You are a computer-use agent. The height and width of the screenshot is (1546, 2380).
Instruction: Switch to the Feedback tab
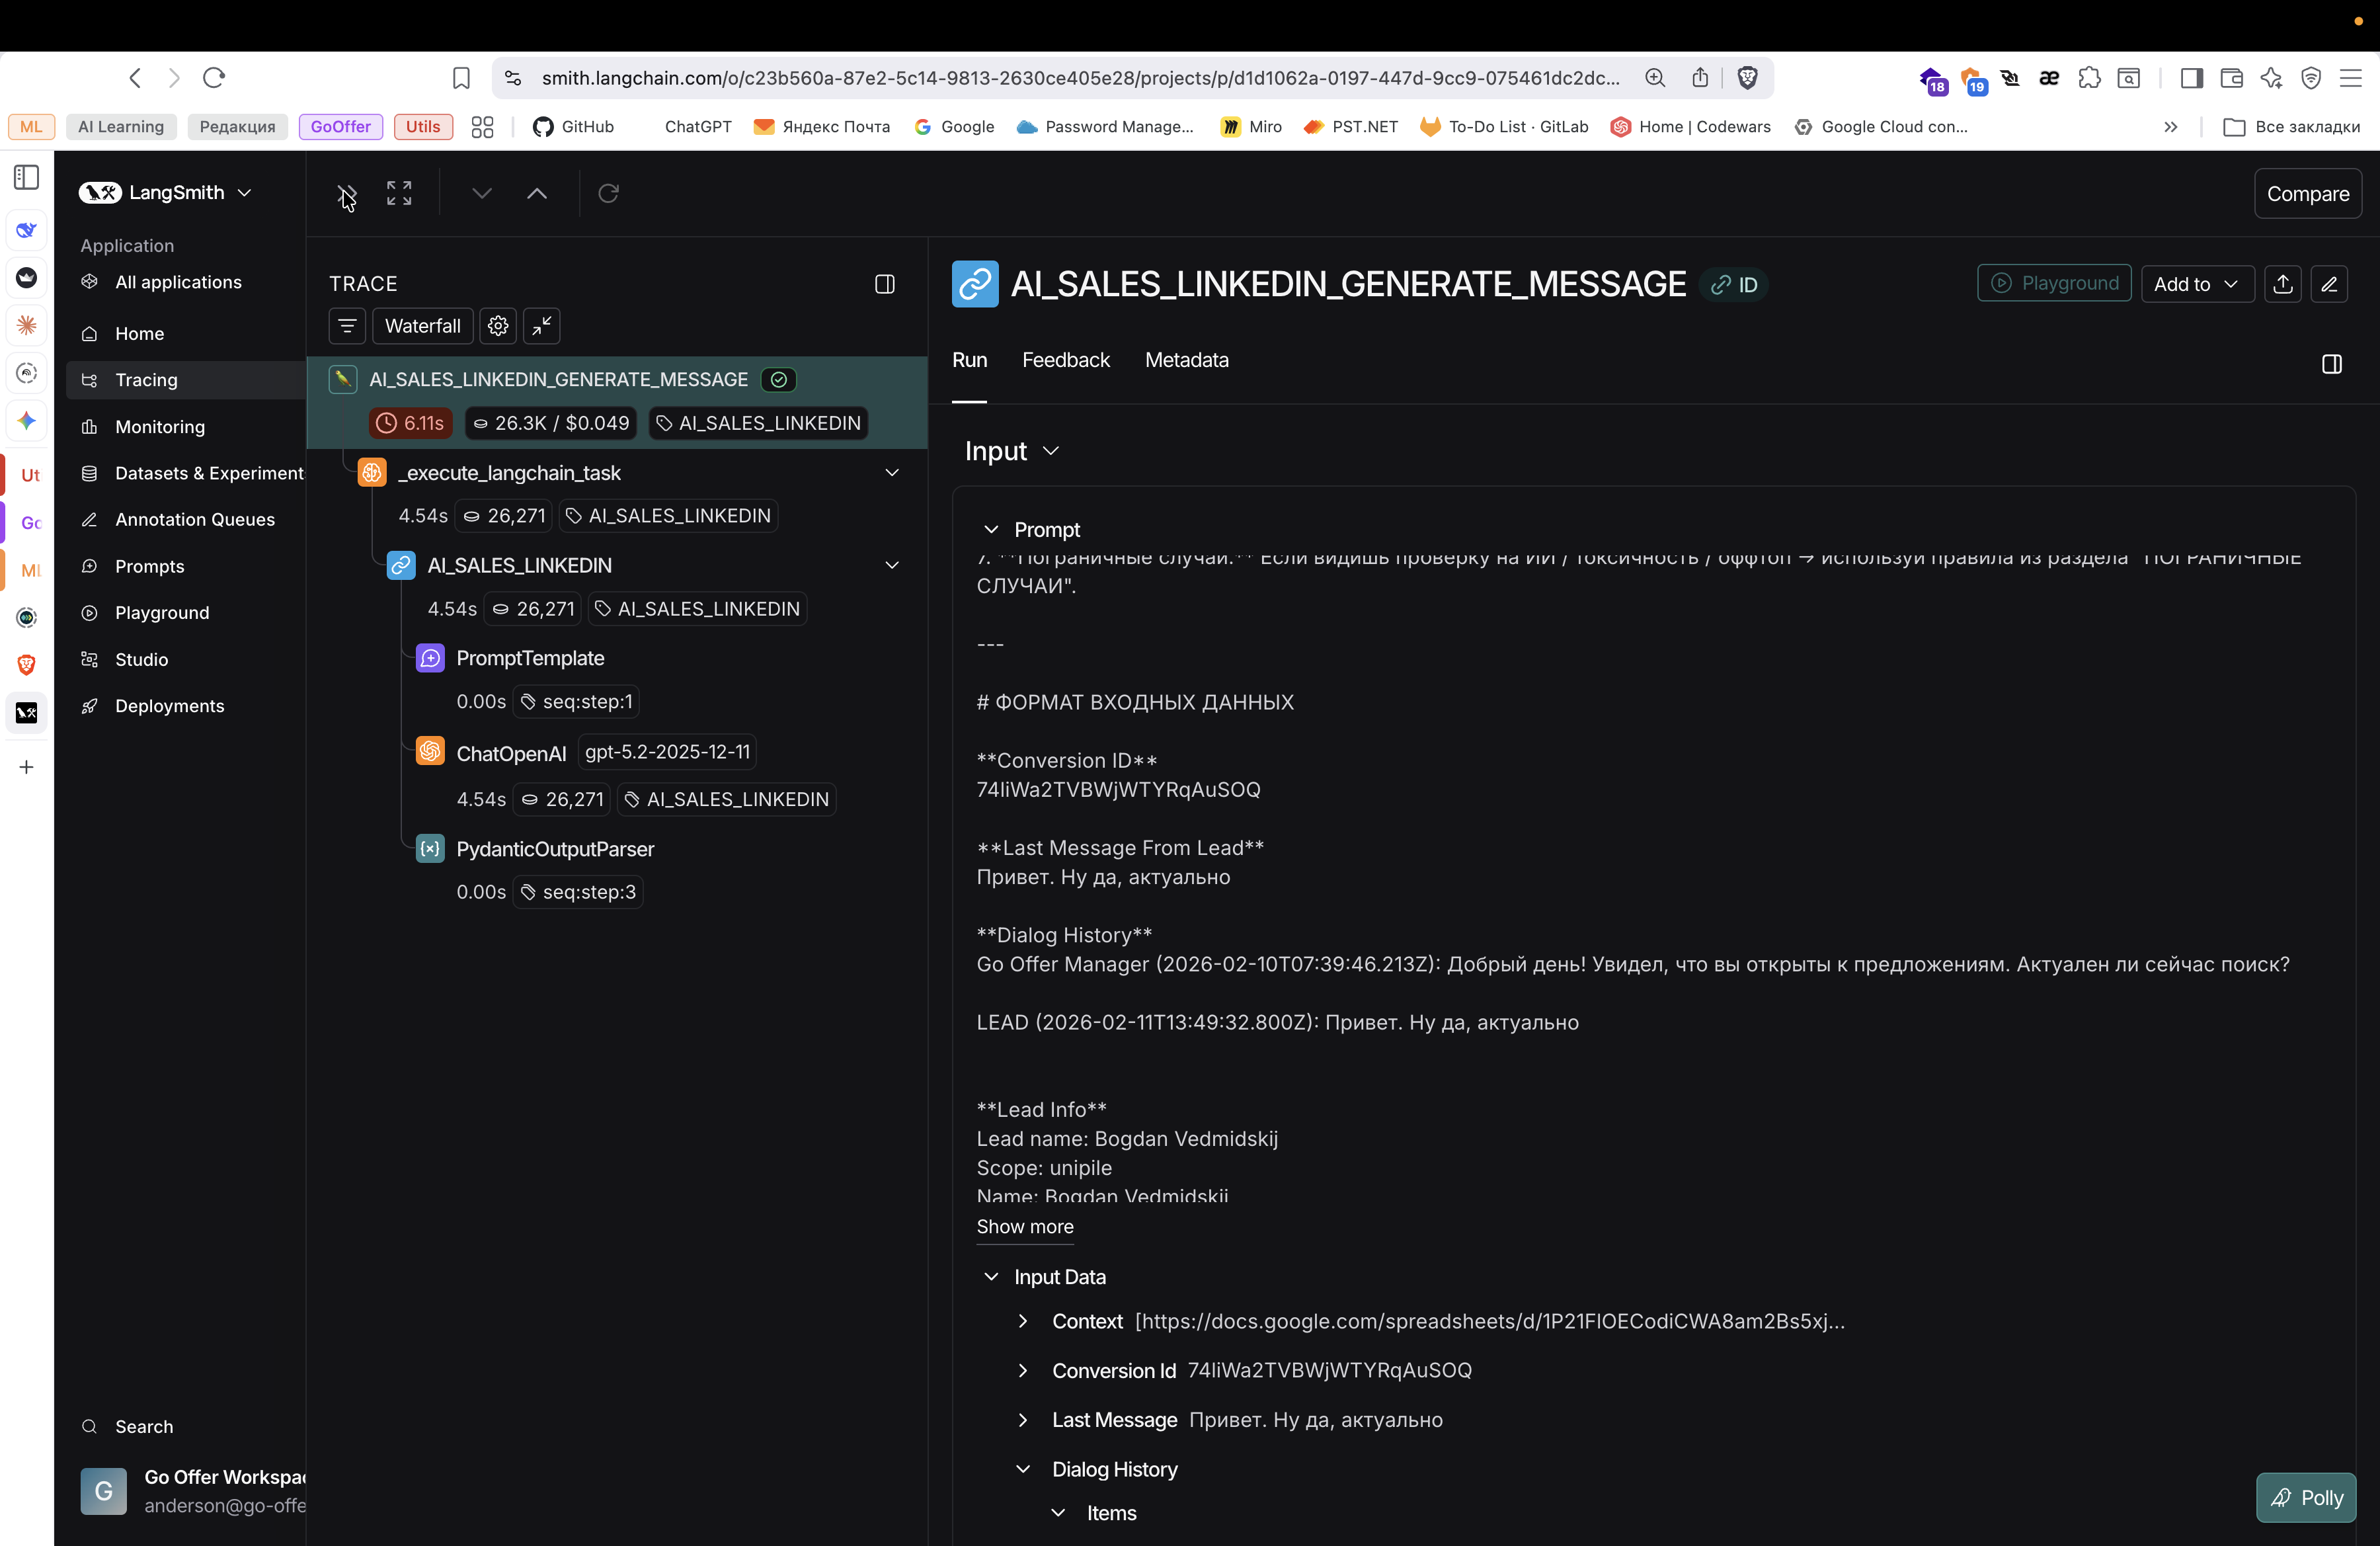pyautogui.click(x=1065, y=360)
